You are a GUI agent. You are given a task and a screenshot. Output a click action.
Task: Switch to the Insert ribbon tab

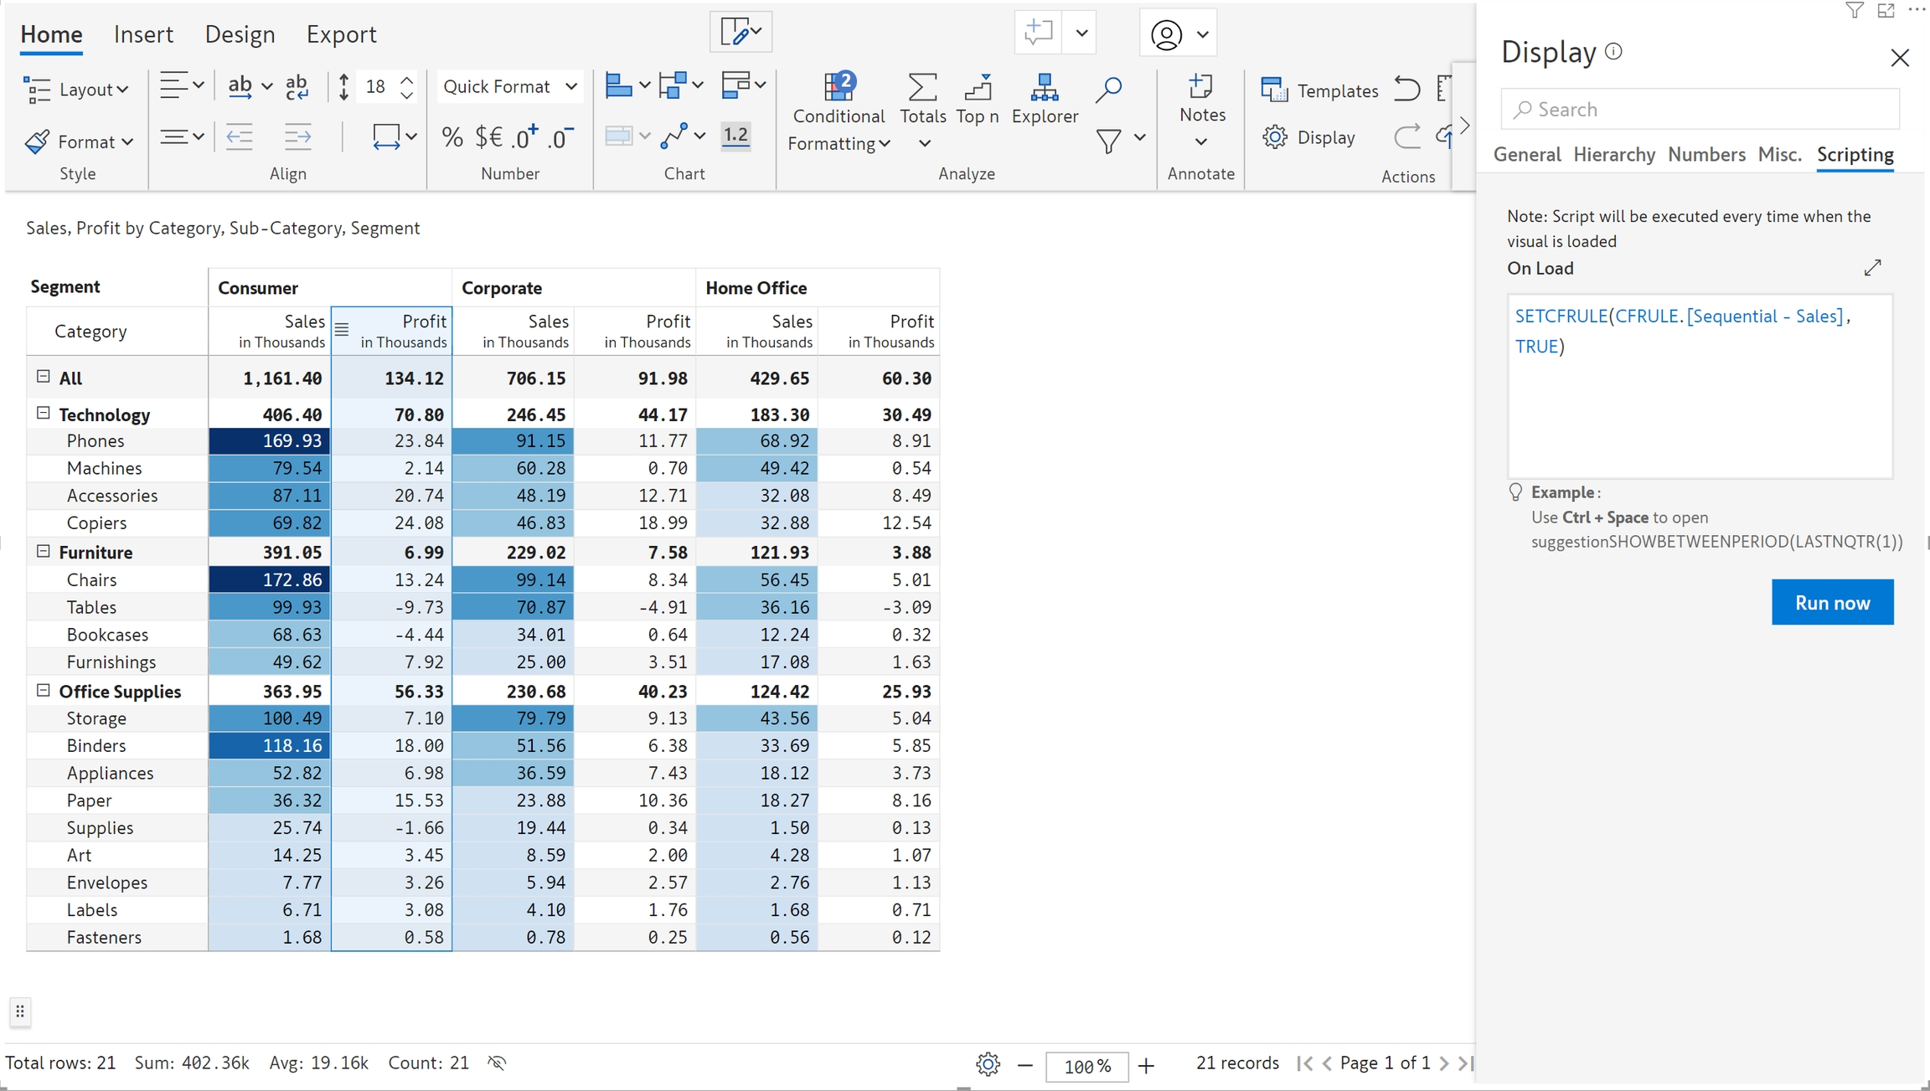[143, 34]
